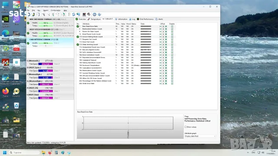Click the Windows Start button
278x156 pixels.
[5, 153]
